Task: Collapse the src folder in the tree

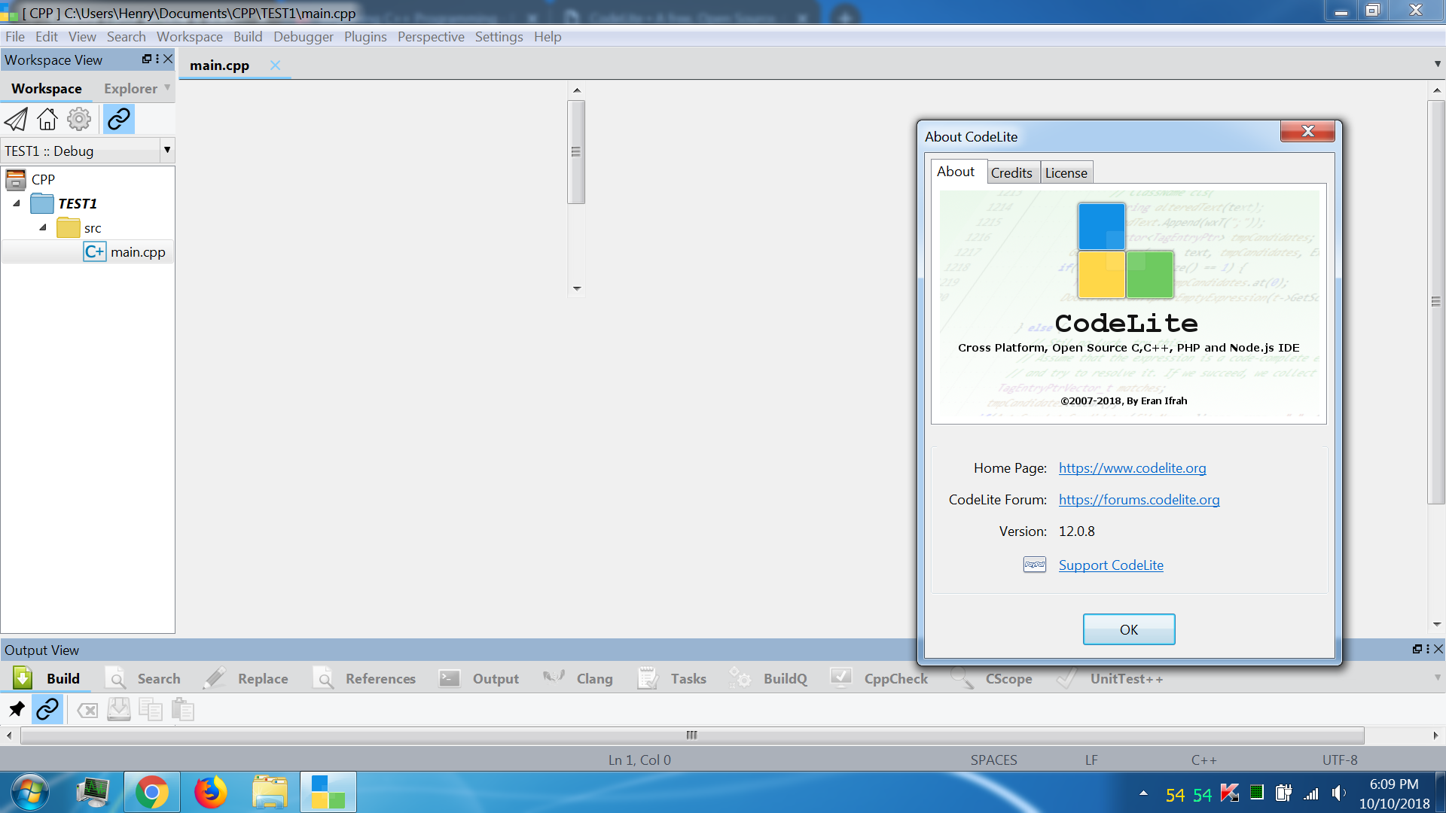Action: (x=43, y=227)
